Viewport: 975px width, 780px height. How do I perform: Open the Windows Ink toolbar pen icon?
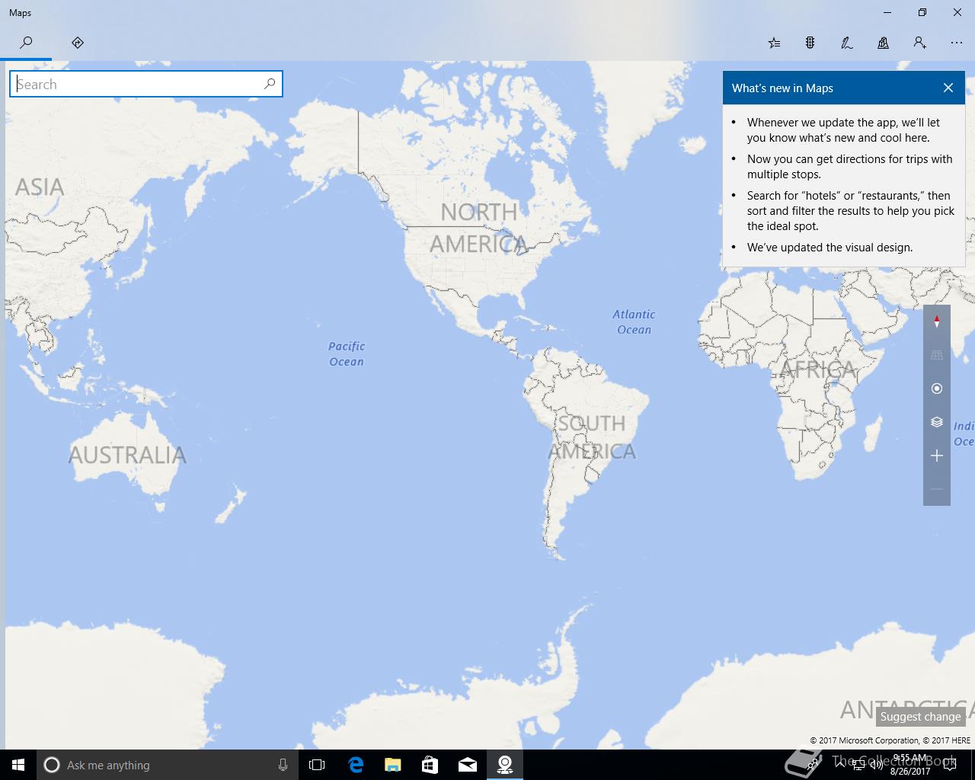847,43
